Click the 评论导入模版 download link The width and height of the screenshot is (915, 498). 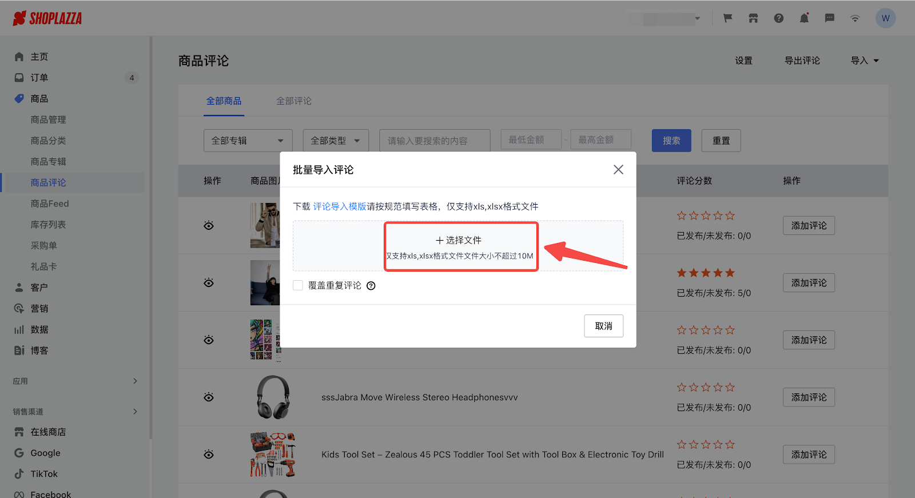pyautogui.click(x=340, y=206)
